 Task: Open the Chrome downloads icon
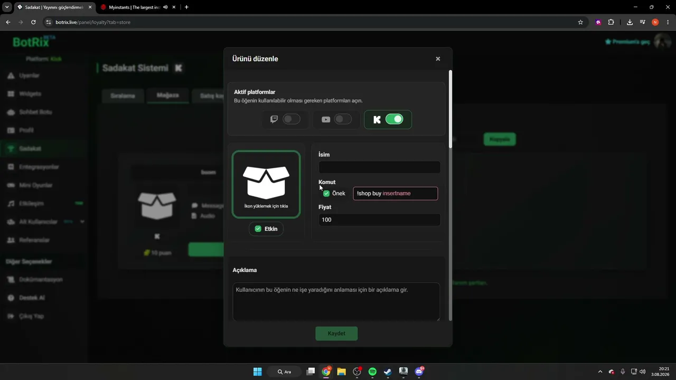[630, 22]
